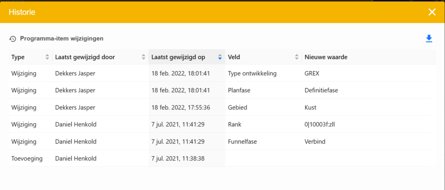445x190 pixels.
Task: Click the Laatst gewijzigd door header label
Action: click(85, 57)
